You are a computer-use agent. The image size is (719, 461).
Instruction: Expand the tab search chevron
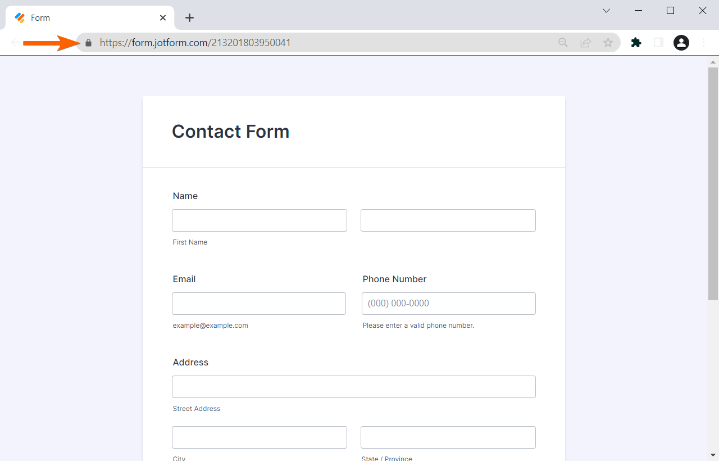pyautogui.click(x=607, y=11)
